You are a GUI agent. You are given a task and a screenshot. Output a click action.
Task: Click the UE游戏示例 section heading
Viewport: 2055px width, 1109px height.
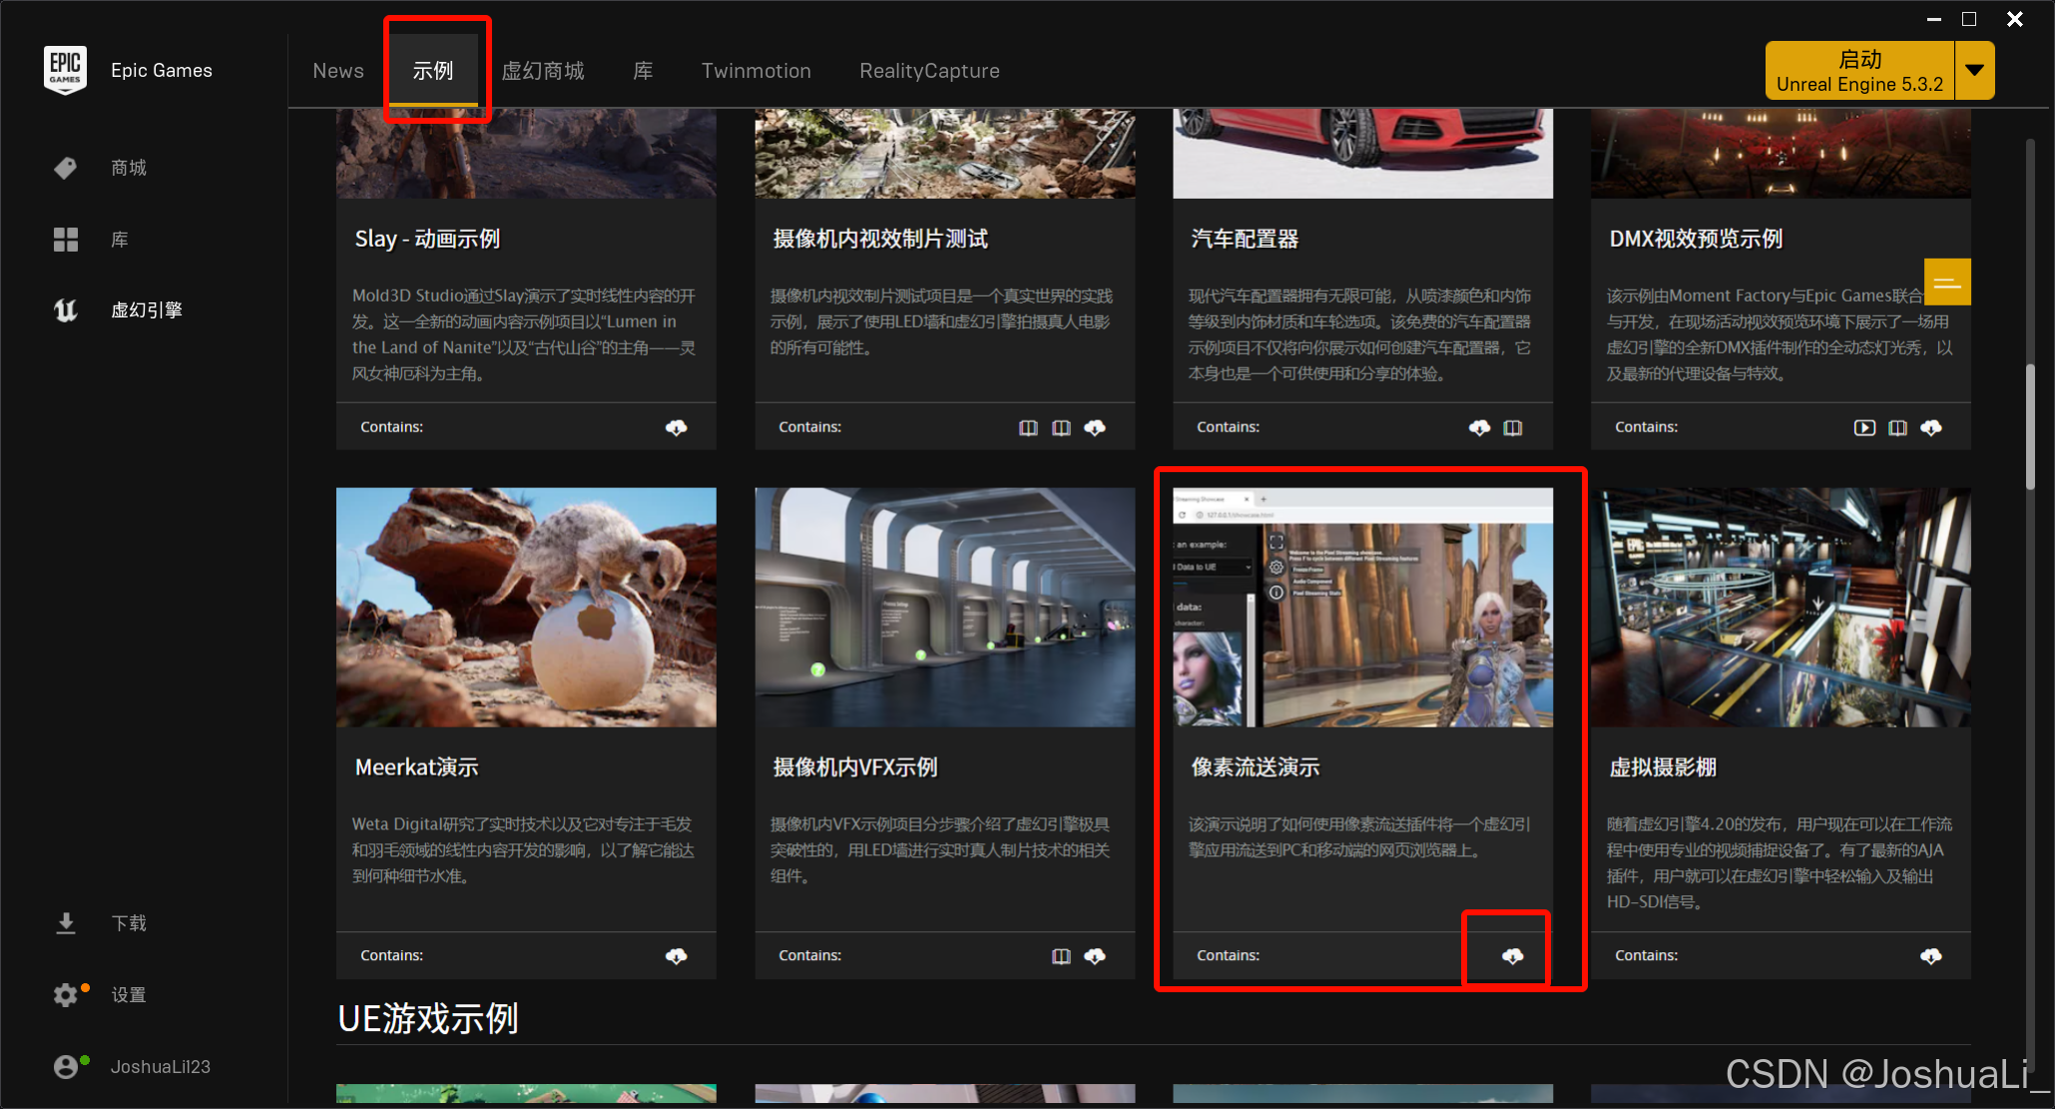coord(428,1019)
